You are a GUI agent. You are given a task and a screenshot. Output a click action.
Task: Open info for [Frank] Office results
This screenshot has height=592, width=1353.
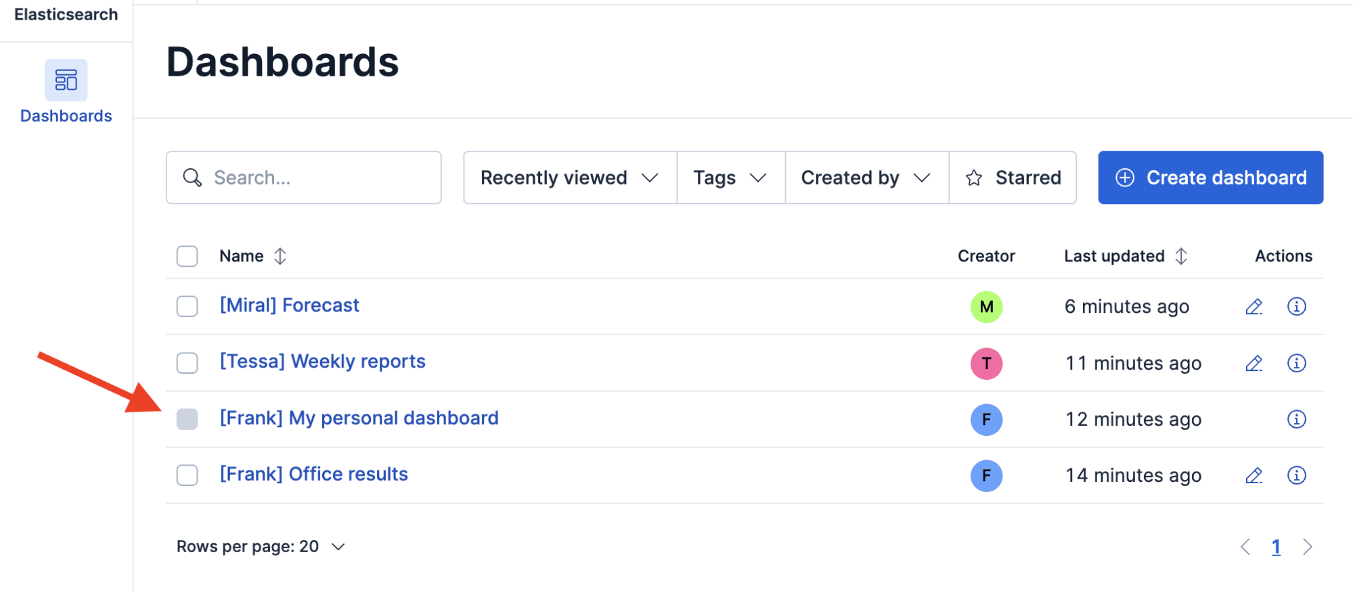click(1296, 476)
